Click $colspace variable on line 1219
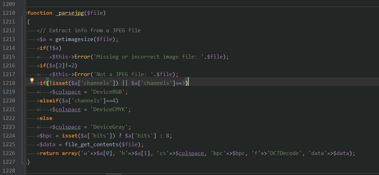 pos(66,92)
